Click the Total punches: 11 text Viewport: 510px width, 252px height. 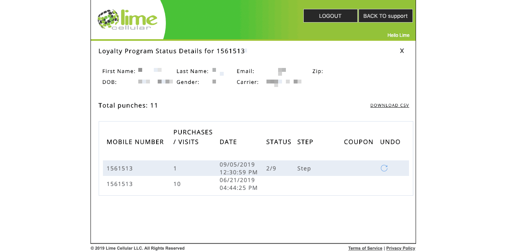point(128,105)
